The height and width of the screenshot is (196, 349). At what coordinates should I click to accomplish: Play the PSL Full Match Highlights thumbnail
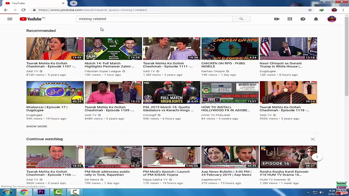(x=172, y=92)
